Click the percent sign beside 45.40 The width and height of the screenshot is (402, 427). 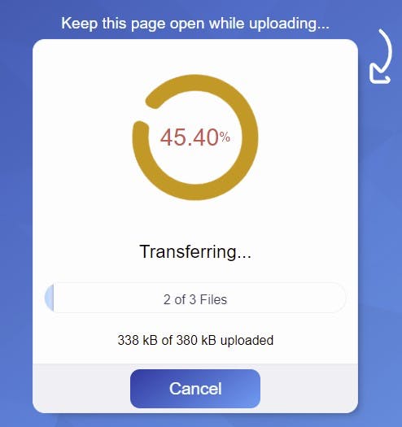point(225,137)
